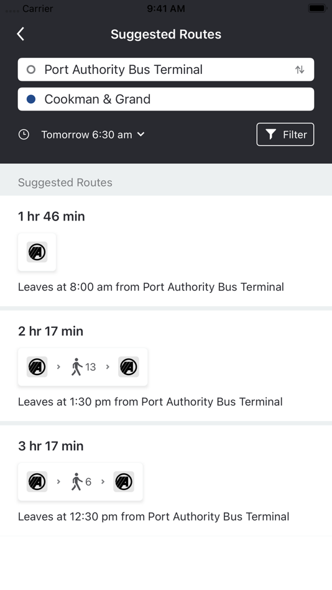Viewport: 332px width, 590px height.
Task: Select the 2 hr 17 min route
Action: (x=166, y=366)
